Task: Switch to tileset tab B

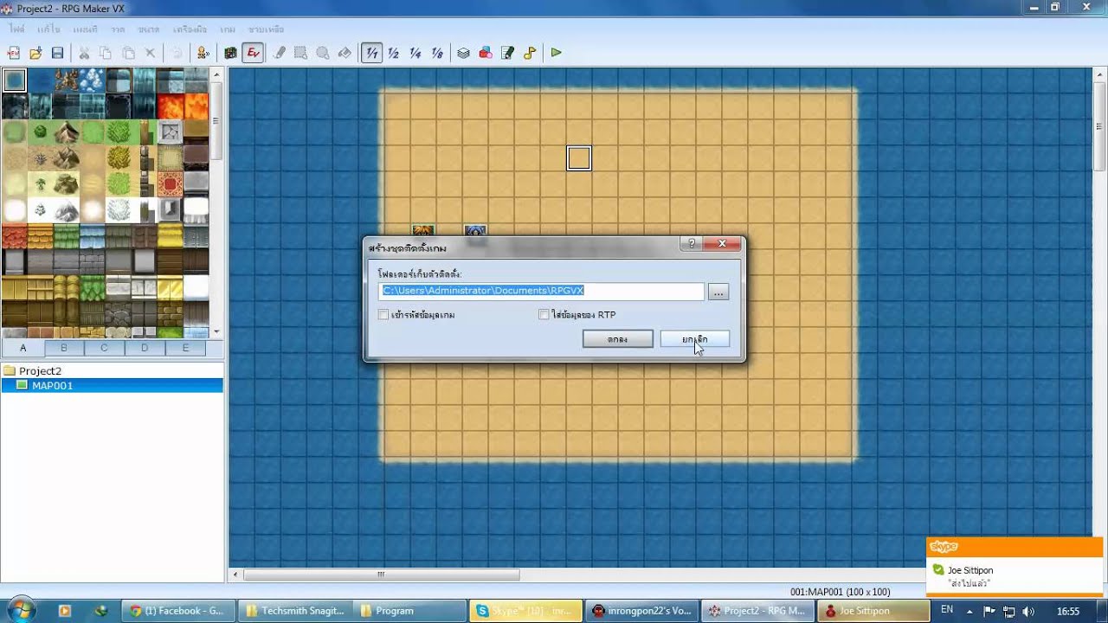Action: [x=63, y=348]
